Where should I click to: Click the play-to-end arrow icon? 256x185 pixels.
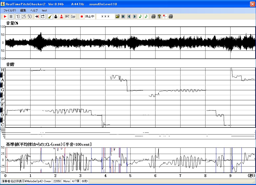pos(37,16)
